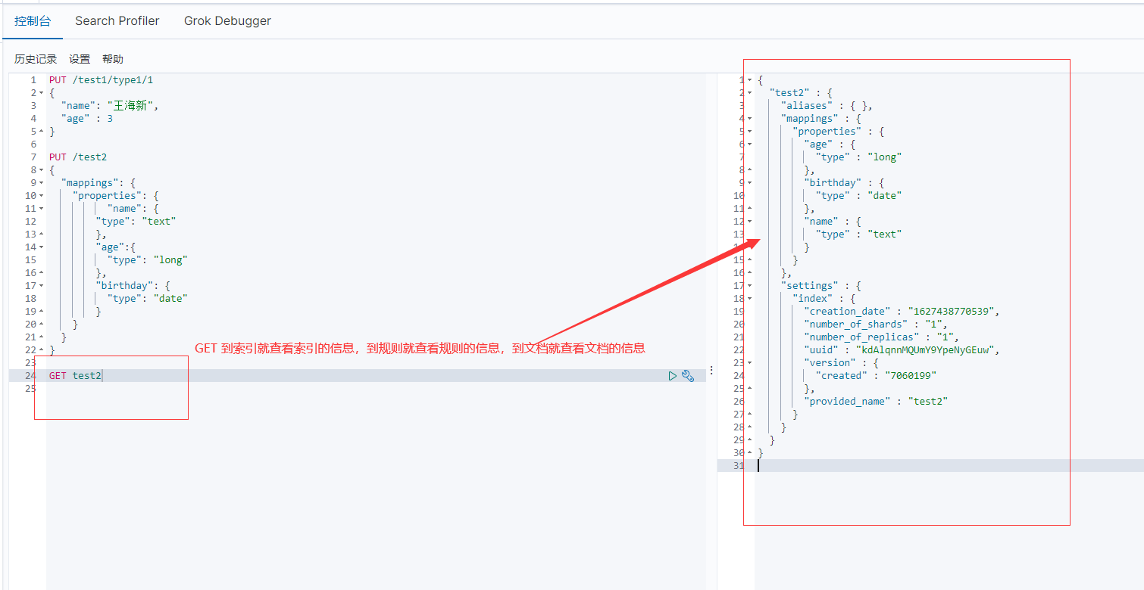Open the 控制台 console tab
This screenshot has height=590, width=1144.
coord(33,21)
